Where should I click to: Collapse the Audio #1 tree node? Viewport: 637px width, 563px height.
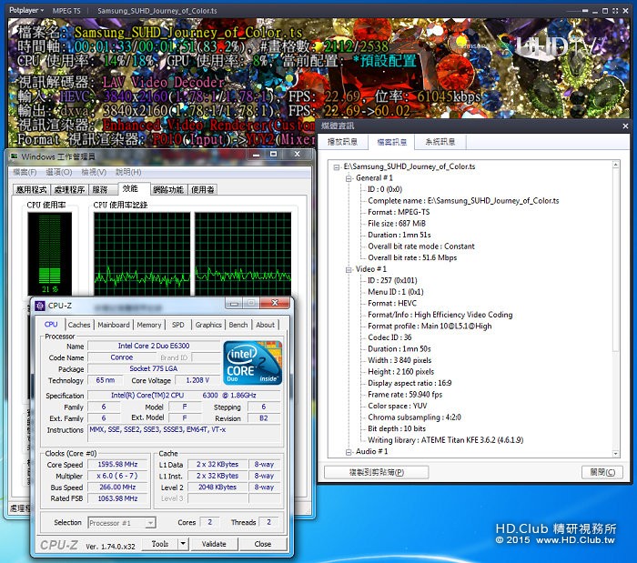click(349, 452)
